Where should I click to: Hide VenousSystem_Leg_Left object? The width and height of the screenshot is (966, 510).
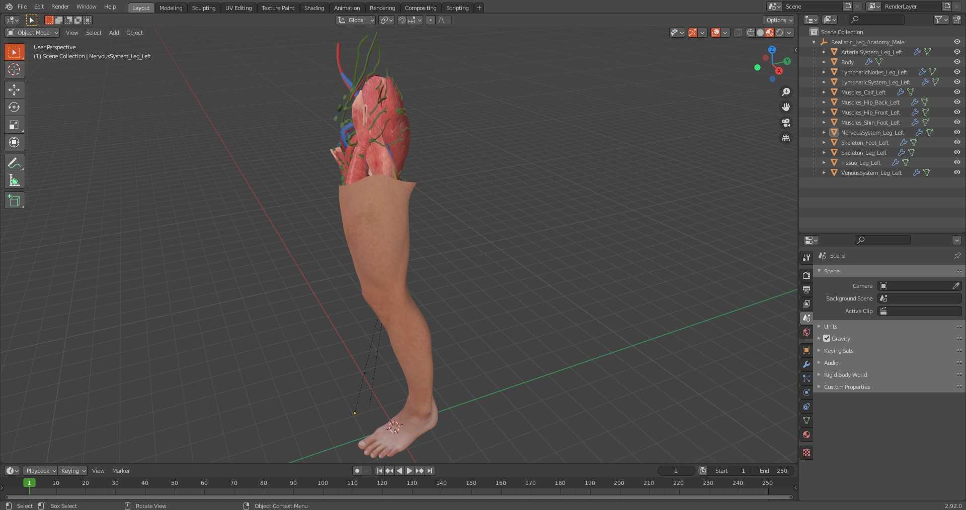[x=957, y=172]
